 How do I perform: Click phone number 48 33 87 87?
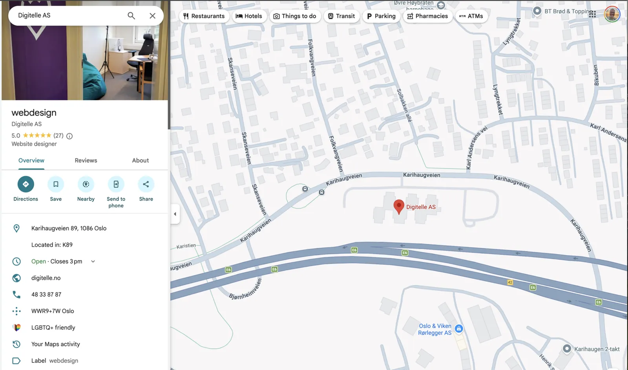click(46, 295)
